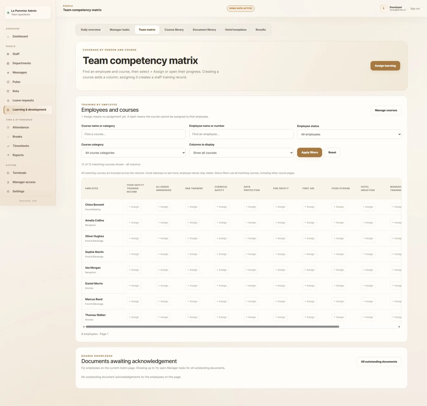
Task: Open the Pulse diamond icon
Action: (8, 82)
